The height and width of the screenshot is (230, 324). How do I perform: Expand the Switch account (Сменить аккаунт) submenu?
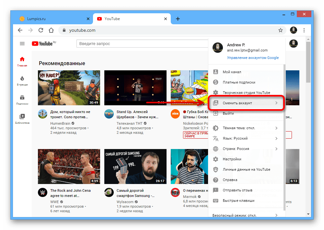pos(246,103)
